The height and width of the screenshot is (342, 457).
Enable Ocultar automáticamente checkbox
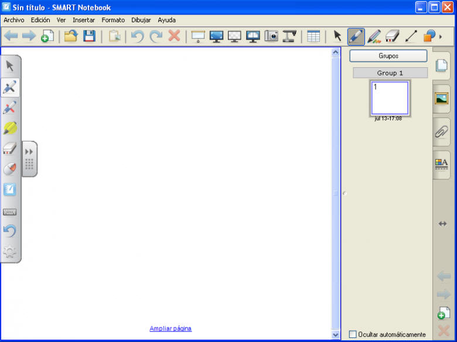pos(353,334)
